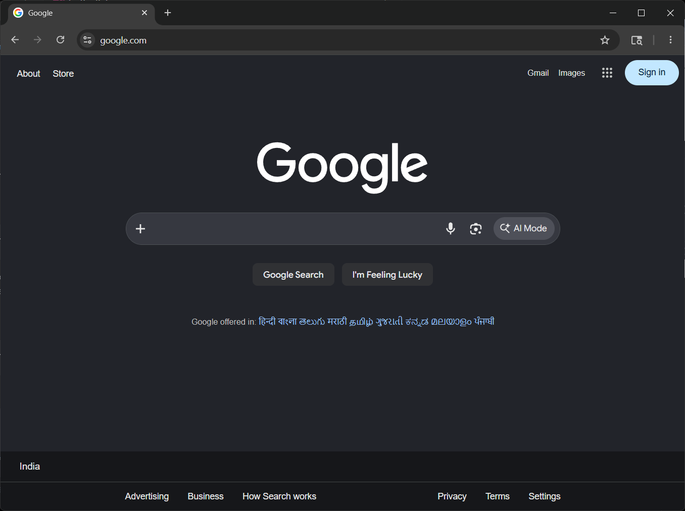The image size is (685, 511).
Task: Click the plus icon in search box
Action: pyautogui.click(x=140, y=229)
